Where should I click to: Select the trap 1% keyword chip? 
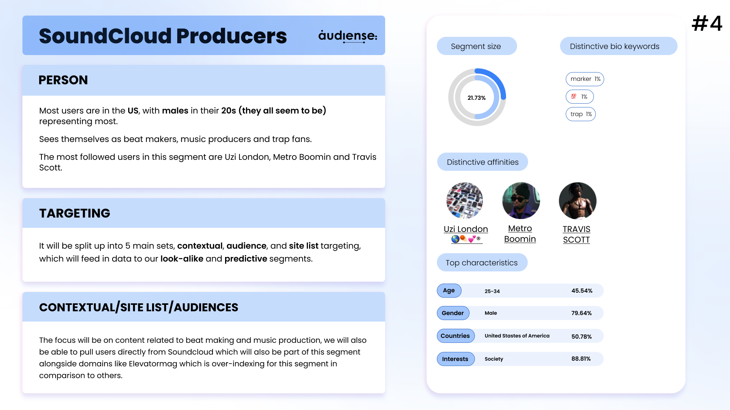581,114
